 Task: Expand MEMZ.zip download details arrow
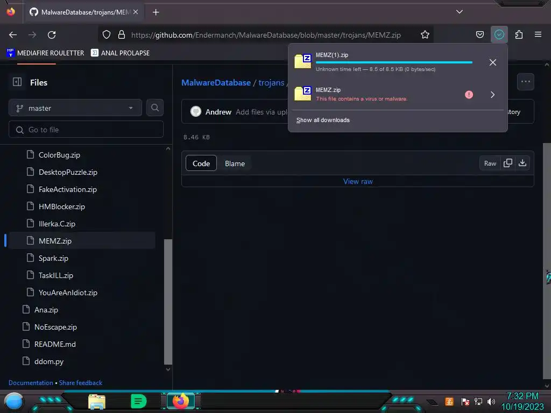[492, 95]
